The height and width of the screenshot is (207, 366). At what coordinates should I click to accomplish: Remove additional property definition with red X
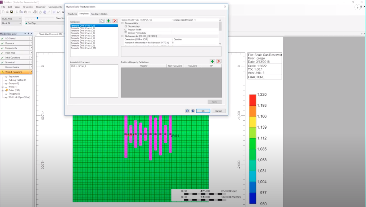point(219,61)
